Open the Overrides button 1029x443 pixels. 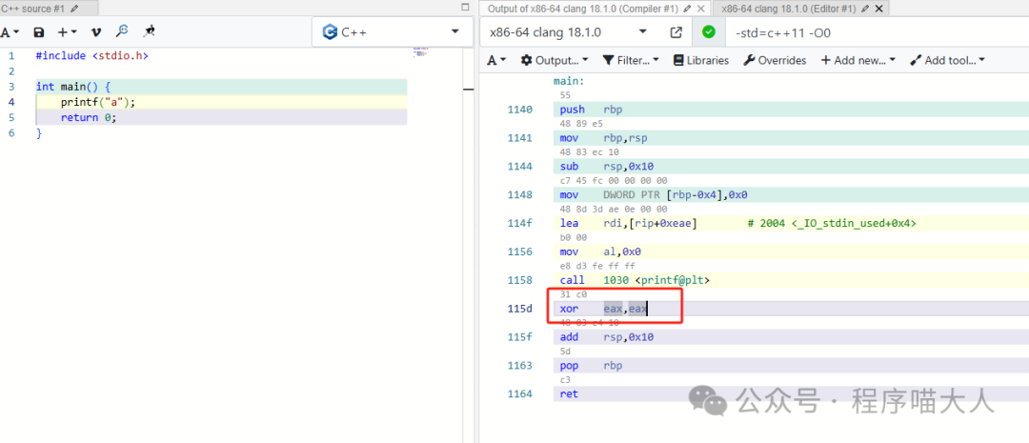click(775, 60)
